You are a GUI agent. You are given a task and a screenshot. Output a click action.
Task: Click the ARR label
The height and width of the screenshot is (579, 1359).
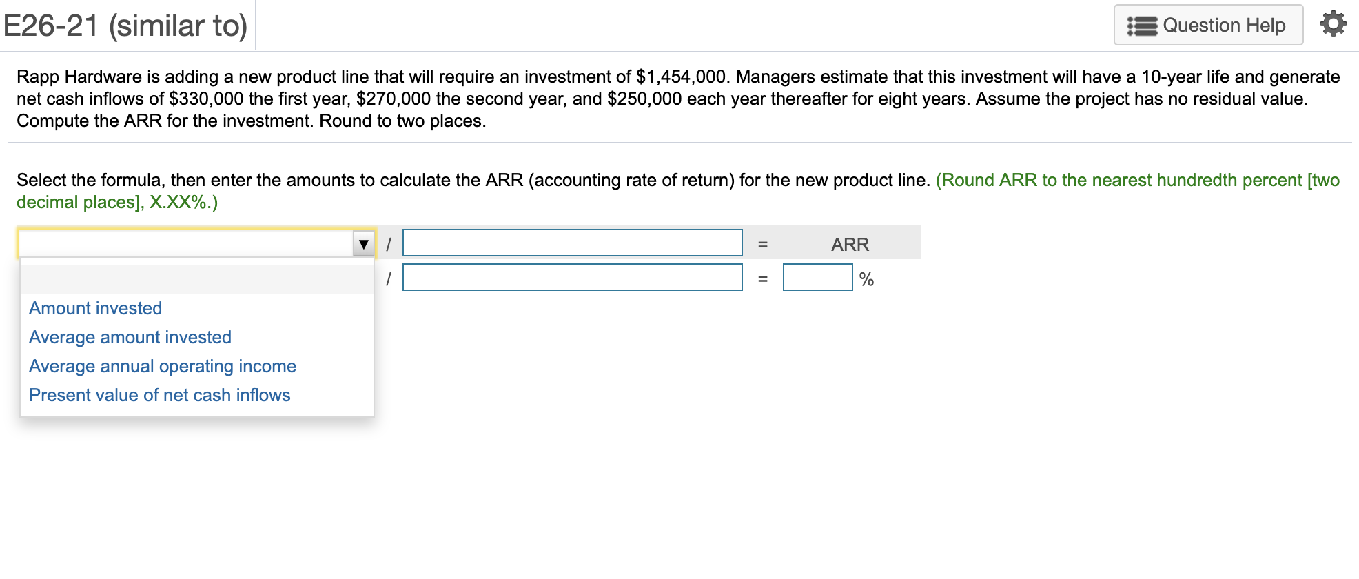pos(850,243)
